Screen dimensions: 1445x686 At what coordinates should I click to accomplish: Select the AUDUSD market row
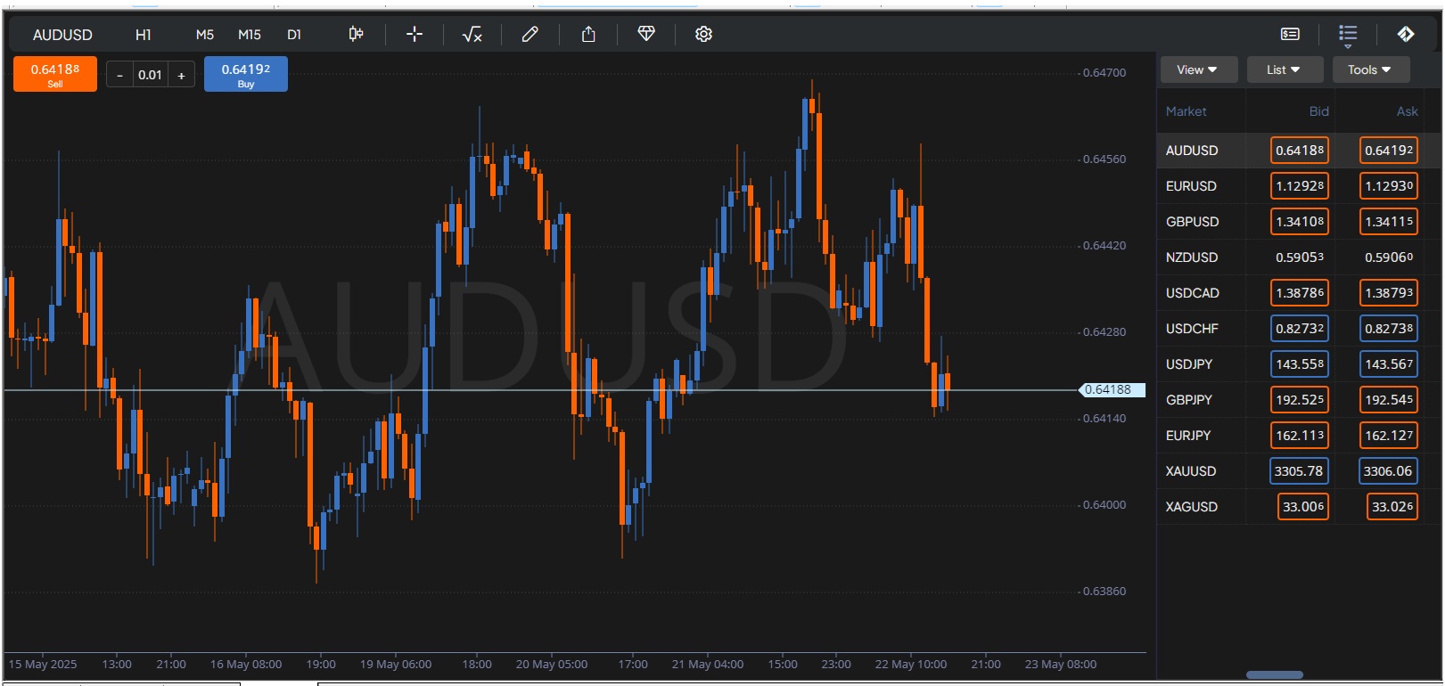point(1299,151)
